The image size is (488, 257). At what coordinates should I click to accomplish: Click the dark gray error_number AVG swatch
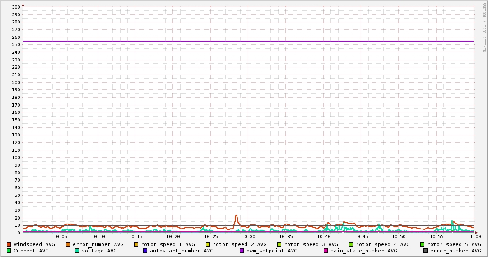pos(425,251)
